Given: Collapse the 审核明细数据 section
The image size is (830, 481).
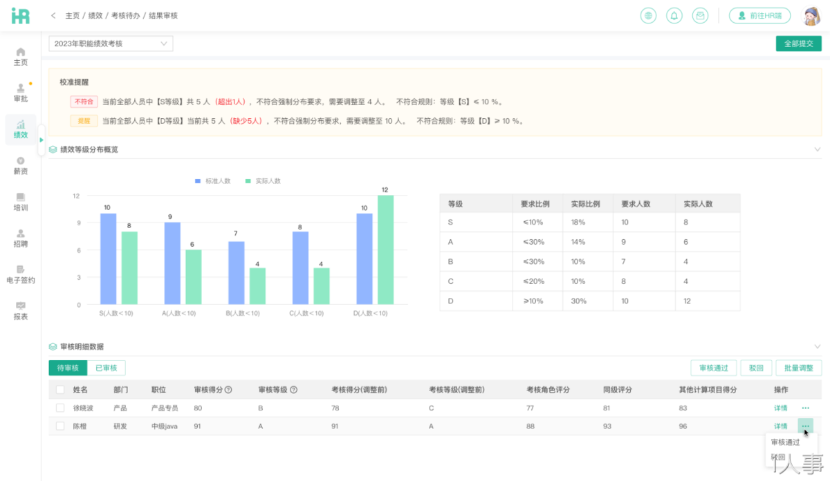Looking at the screenshot, I should coord(817,347).
